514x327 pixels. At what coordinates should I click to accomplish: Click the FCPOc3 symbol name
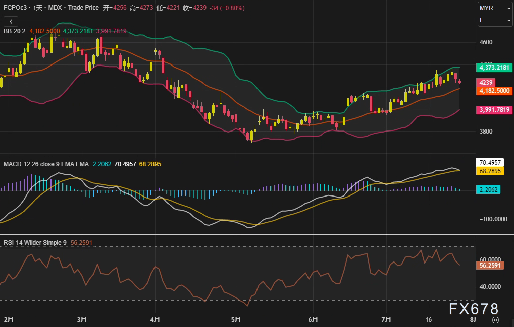(x=15, y=8)
